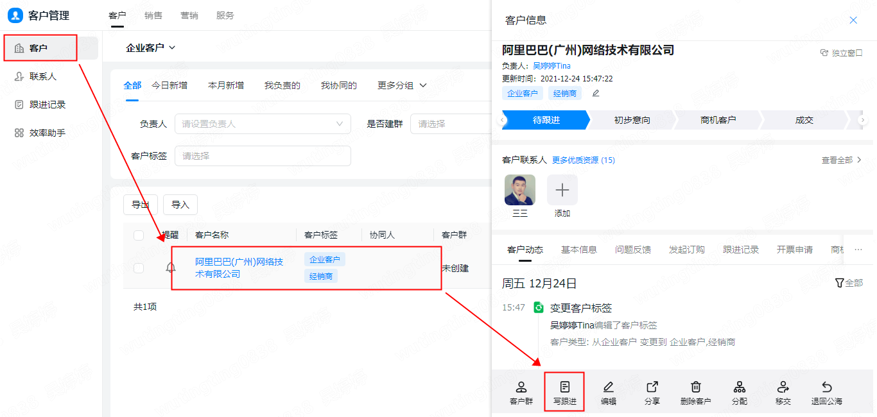877x417 pixels.
Task: Click 分享 in bottom action bar
Action: [652, 393]
